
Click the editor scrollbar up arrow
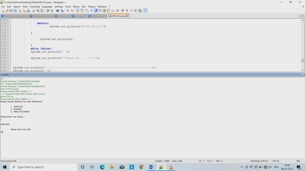tap(303, 20)
